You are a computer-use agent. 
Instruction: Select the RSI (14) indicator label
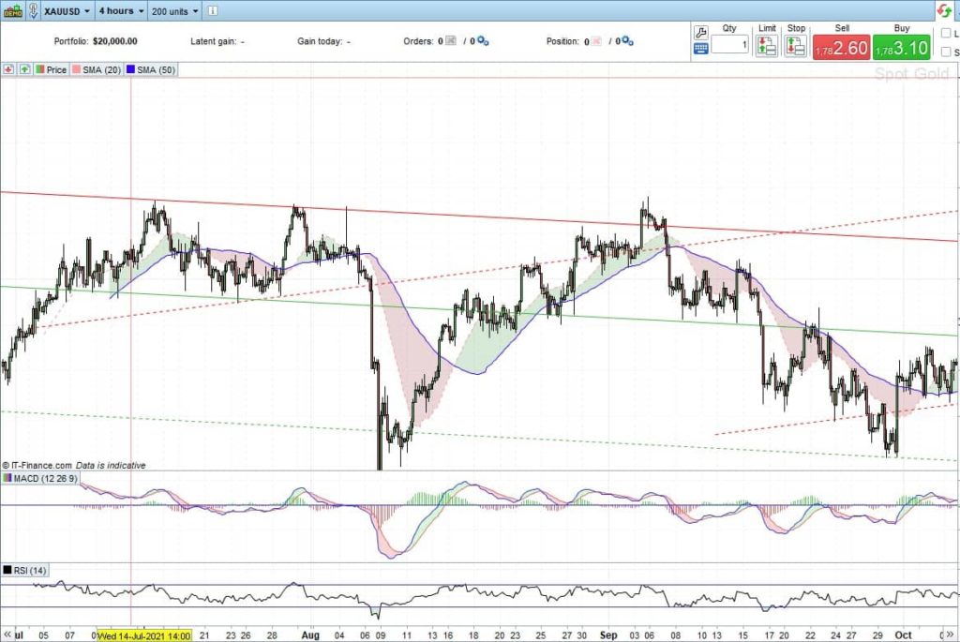(x=30, y=571)
